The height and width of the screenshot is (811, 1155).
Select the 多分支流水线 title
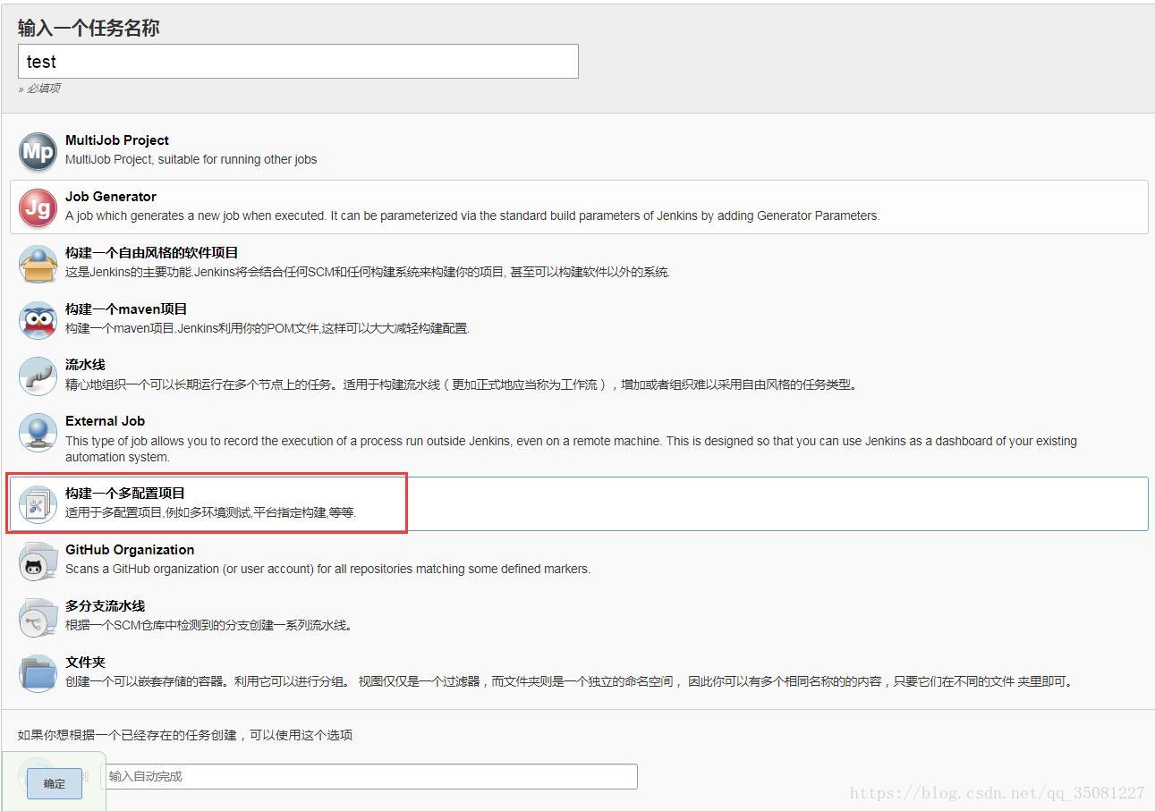pos(105,606)
